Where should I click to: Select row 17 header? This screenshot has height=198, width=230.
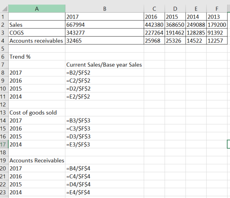click(4, 144)
